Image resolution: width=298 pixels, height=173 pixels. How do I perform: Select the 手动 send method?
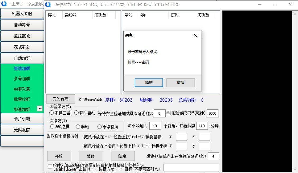pos(82,127)
